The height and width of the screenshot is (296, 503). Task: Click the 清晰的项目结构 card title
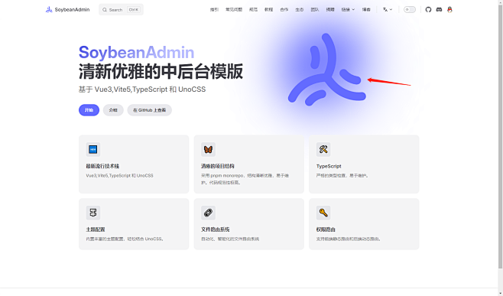(218, 166)
